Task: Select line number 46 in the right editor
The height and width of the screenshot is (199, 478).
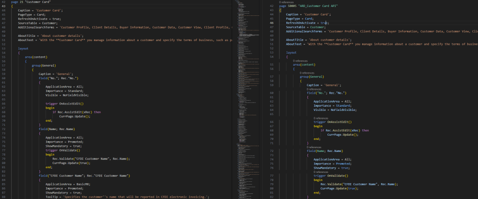Action: (x=271, y=22)
